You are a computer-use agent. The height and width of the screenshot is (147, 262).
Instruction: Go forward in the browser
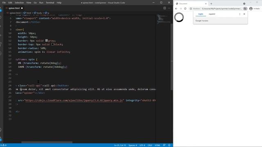181,9
